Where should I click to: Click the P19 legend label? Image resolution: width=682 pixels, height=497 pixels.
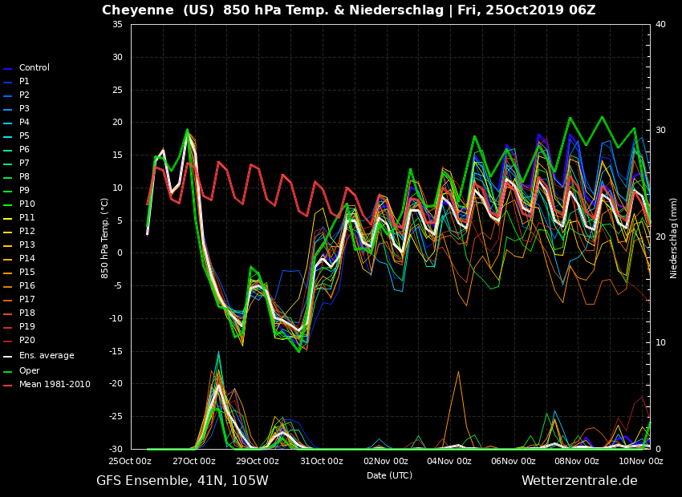tap(27, 326)
